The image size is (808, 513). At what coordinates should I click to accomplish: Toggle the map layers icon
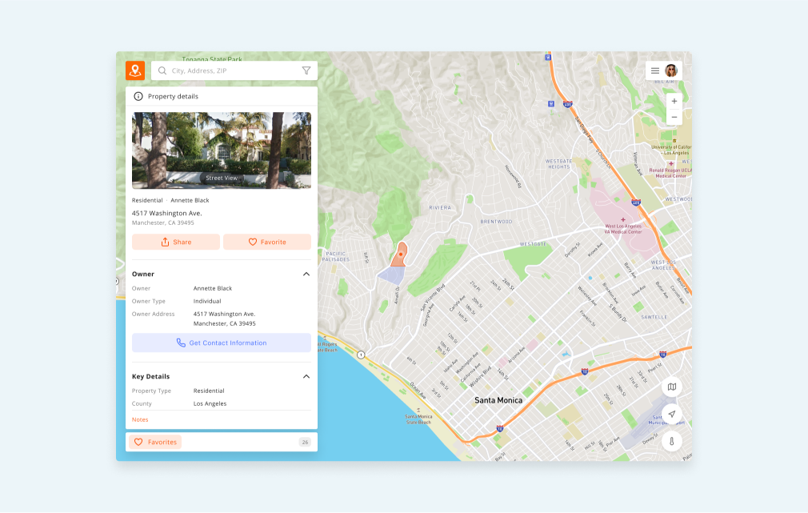[x=672, y=387]
